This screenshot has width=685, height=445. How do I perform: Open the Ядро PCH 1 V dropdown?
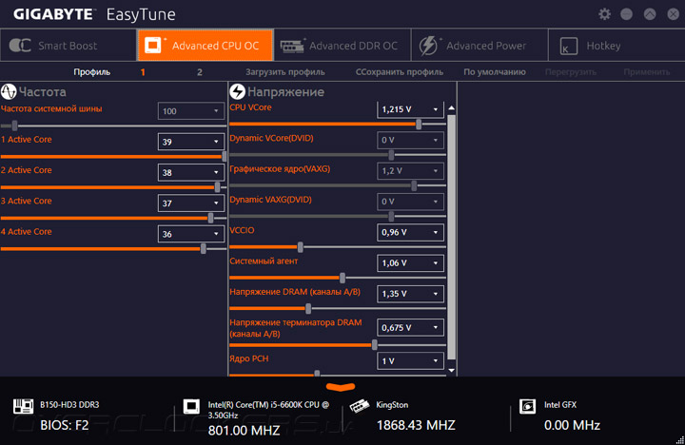410,360
